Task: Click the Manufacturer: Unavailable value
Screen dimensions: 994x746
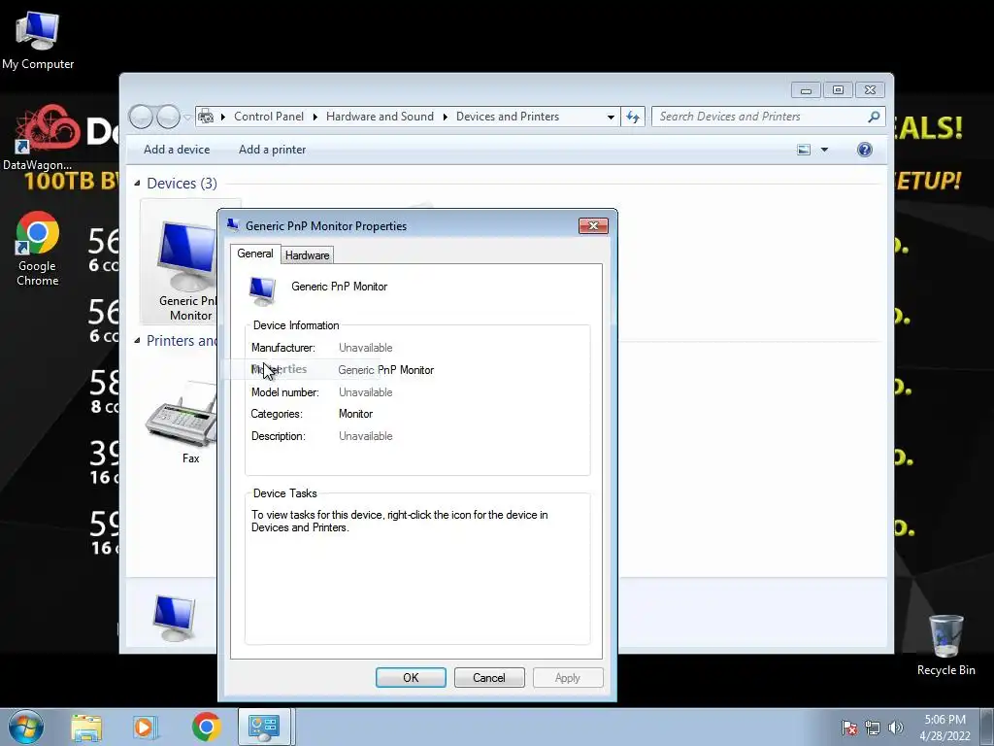Action: (x=366, y=348)
